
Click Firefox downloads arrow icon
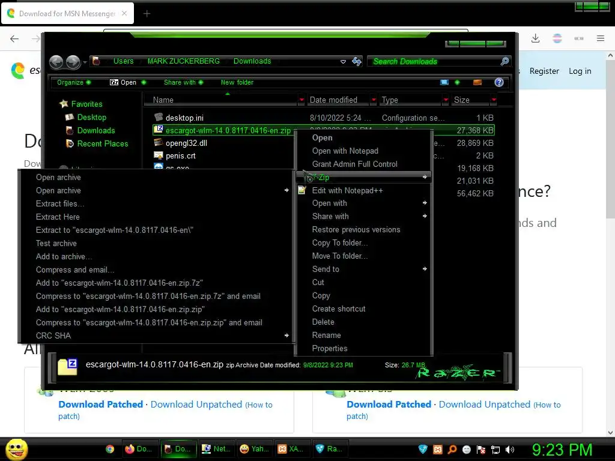point(535,38)
